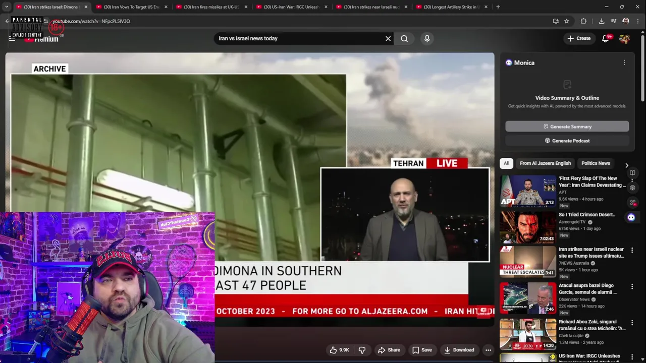
Task: Open more actions under the video
Action: click(x=488, y=350)
